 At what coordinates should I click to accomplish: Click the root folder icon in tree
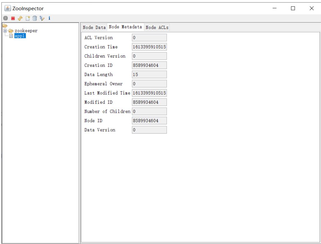(x=5, y=26)
